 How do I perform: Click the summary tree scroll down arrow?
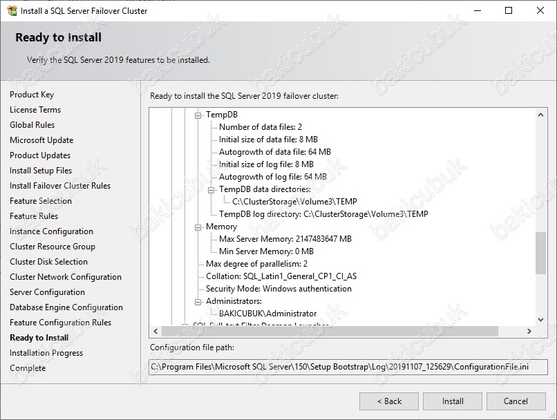tap(540, 320)
